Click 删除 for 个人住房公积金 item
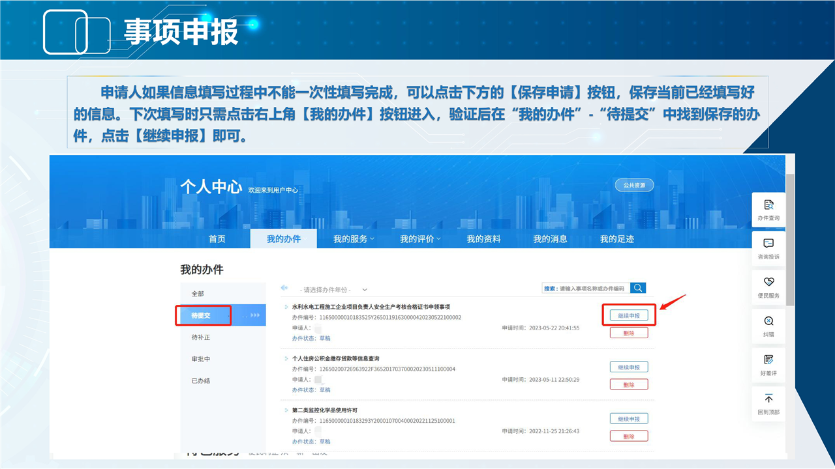The image size is (835, 469). pyautogui.click(x=629, y=384)
